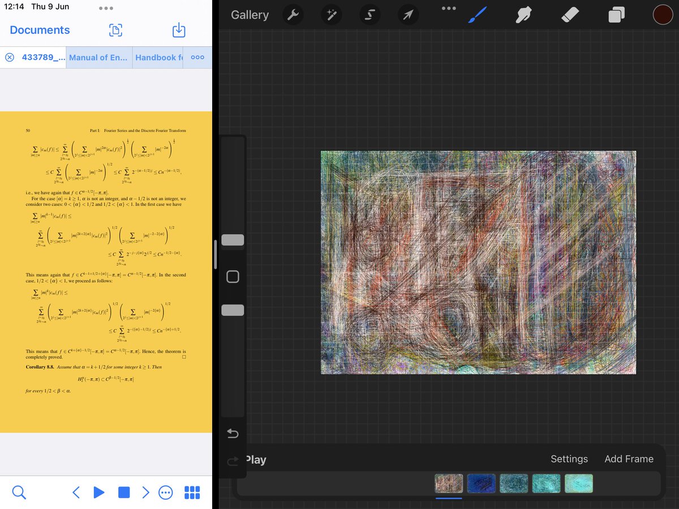This screenshot has width=679, height=509.
Task: Select the Eraser tool
Action: 570,15
